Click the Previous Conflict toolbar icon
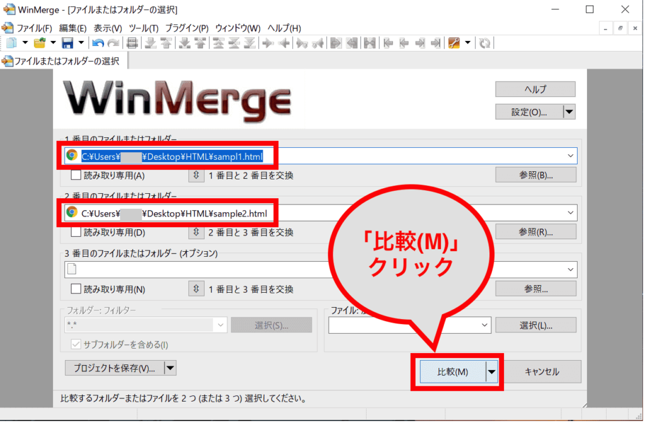The width and height of the screenshot is (645, 423). click(200, 43)
